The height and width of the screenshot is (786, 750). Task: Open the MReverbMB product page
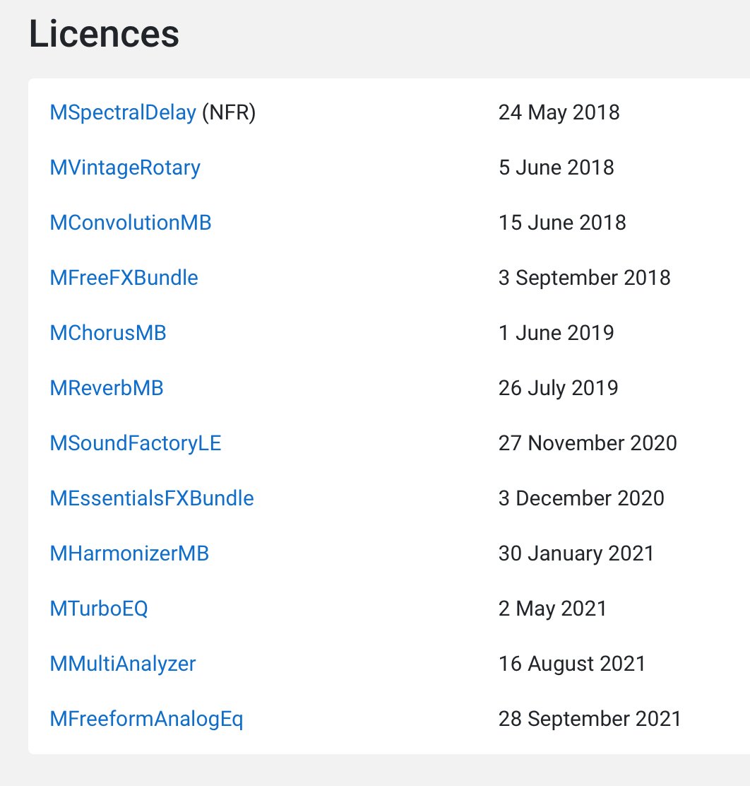106,388
